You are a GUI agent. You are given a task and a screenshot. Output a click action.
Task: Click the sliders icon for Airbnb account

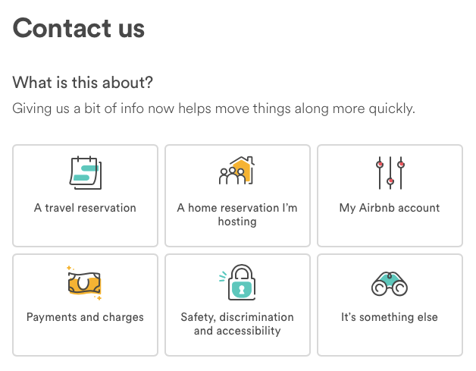(390, 173)
